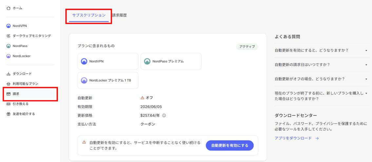The image size is (372, 162).
Task: Click the NordVPN logo in plan card
Action: pyautogui.click(x=84, y=61)
